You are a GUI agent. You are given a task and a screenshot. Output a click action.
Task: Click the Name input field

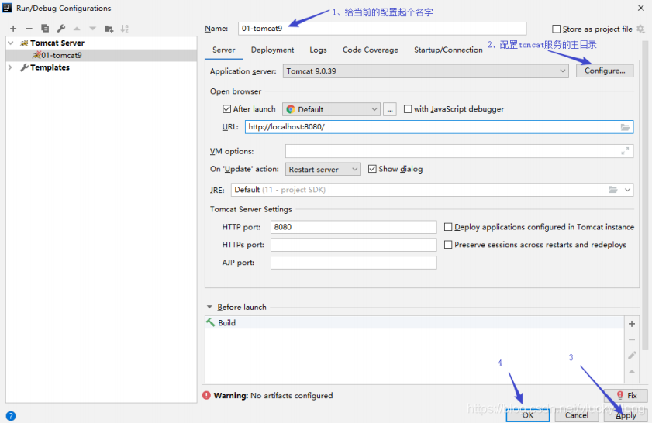tap(382, 28)
